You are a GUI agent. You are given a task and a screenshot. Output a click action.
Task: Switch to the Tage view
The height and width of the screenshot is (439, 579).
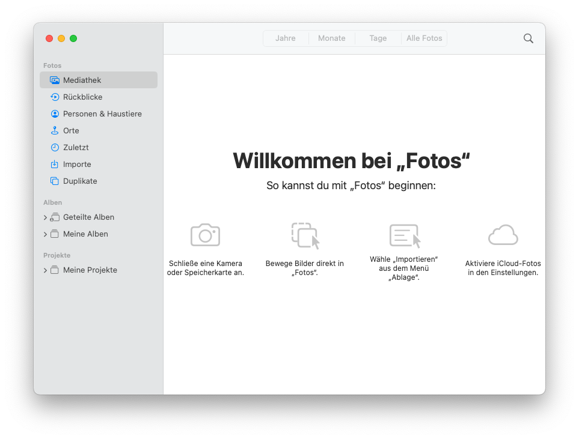378,38
